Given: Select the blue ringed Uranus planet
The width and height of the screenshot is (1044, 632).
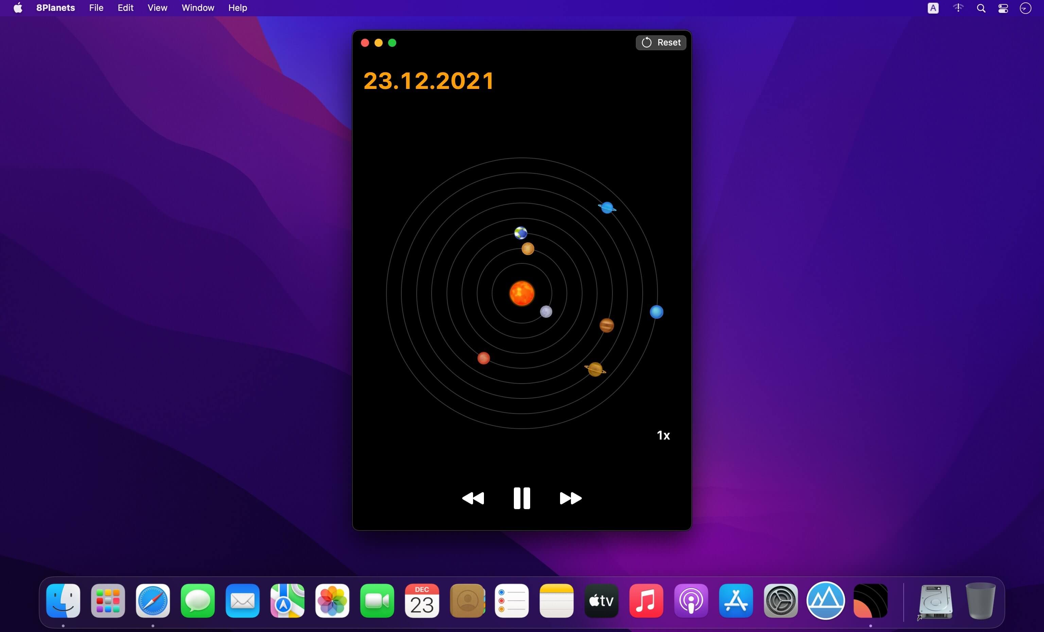Looking at the screenshot, I should 607,207.
